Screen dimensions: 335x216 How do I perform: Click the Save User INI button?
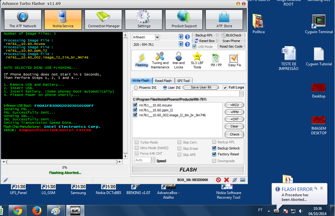(x=201, y=87)
